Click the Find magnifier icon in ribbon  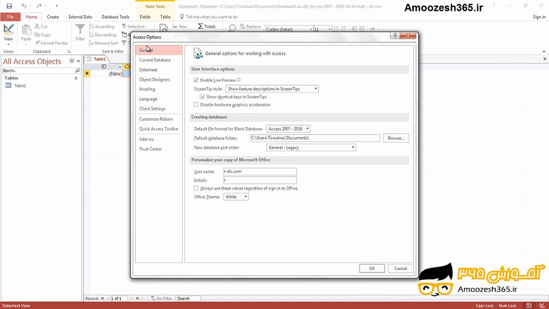click(x=232, y=27)
